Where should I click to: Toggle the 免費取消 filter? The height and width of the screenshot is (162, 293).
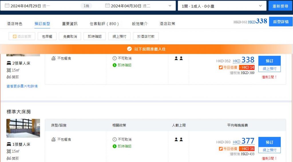coord(70,36)
